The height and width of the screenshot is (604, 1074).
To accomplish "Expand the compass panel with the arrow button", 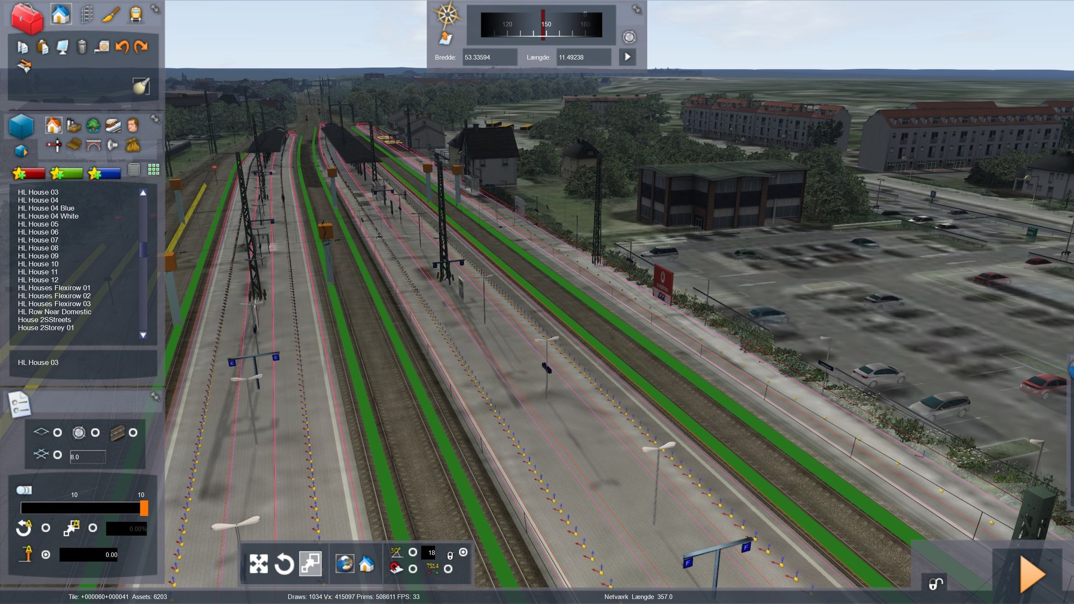I will (x=627, y=57).
